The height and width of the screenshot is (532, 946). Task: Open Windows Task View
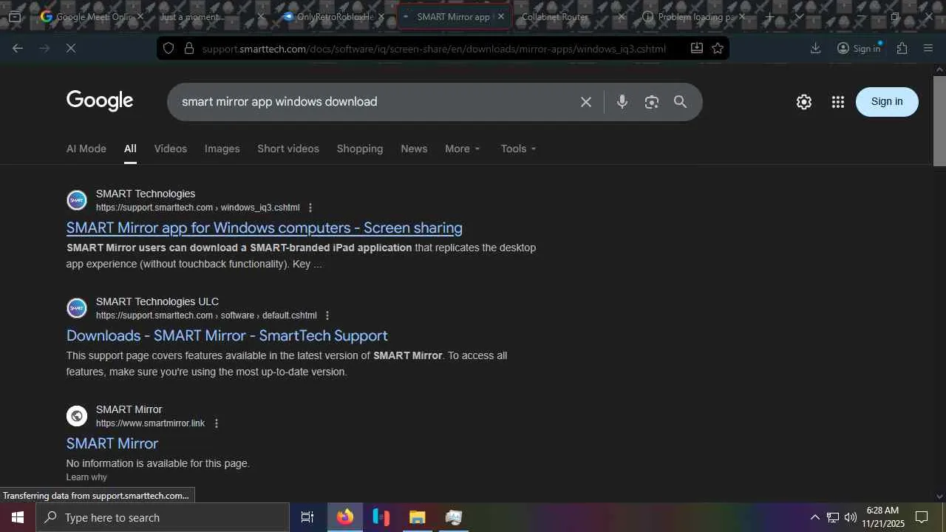click(x=307, y=517)
